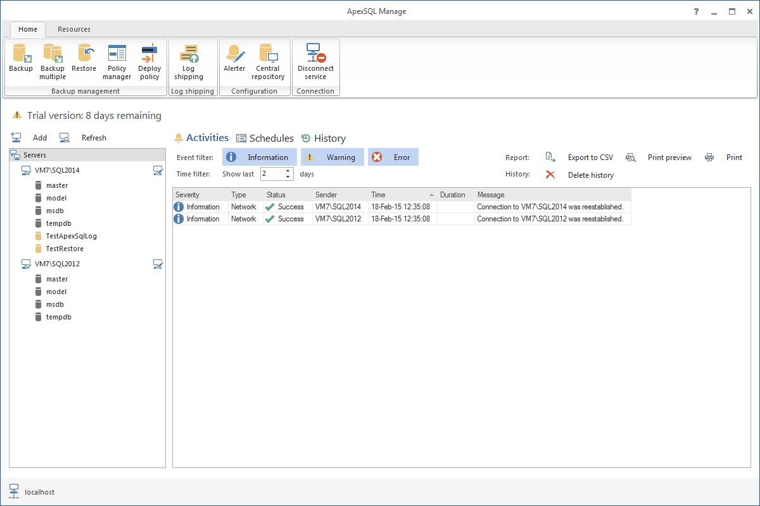Click the Trial version warning icon

pyautogui.click(x=17, y=116)
